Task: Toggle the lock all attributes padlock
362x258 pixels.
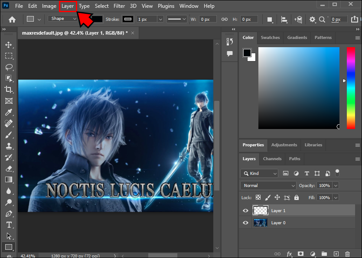Action: [297, 197]
